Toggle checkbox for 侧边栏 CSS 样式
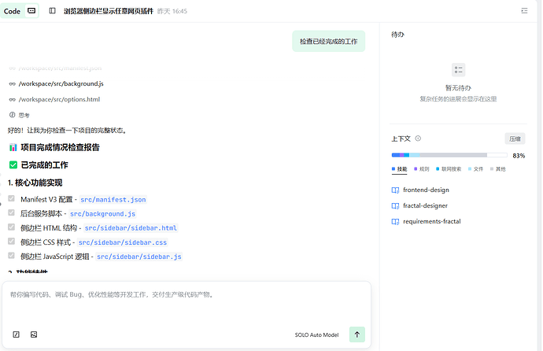This screenshot has width=543, height=351. click(12, 242)
